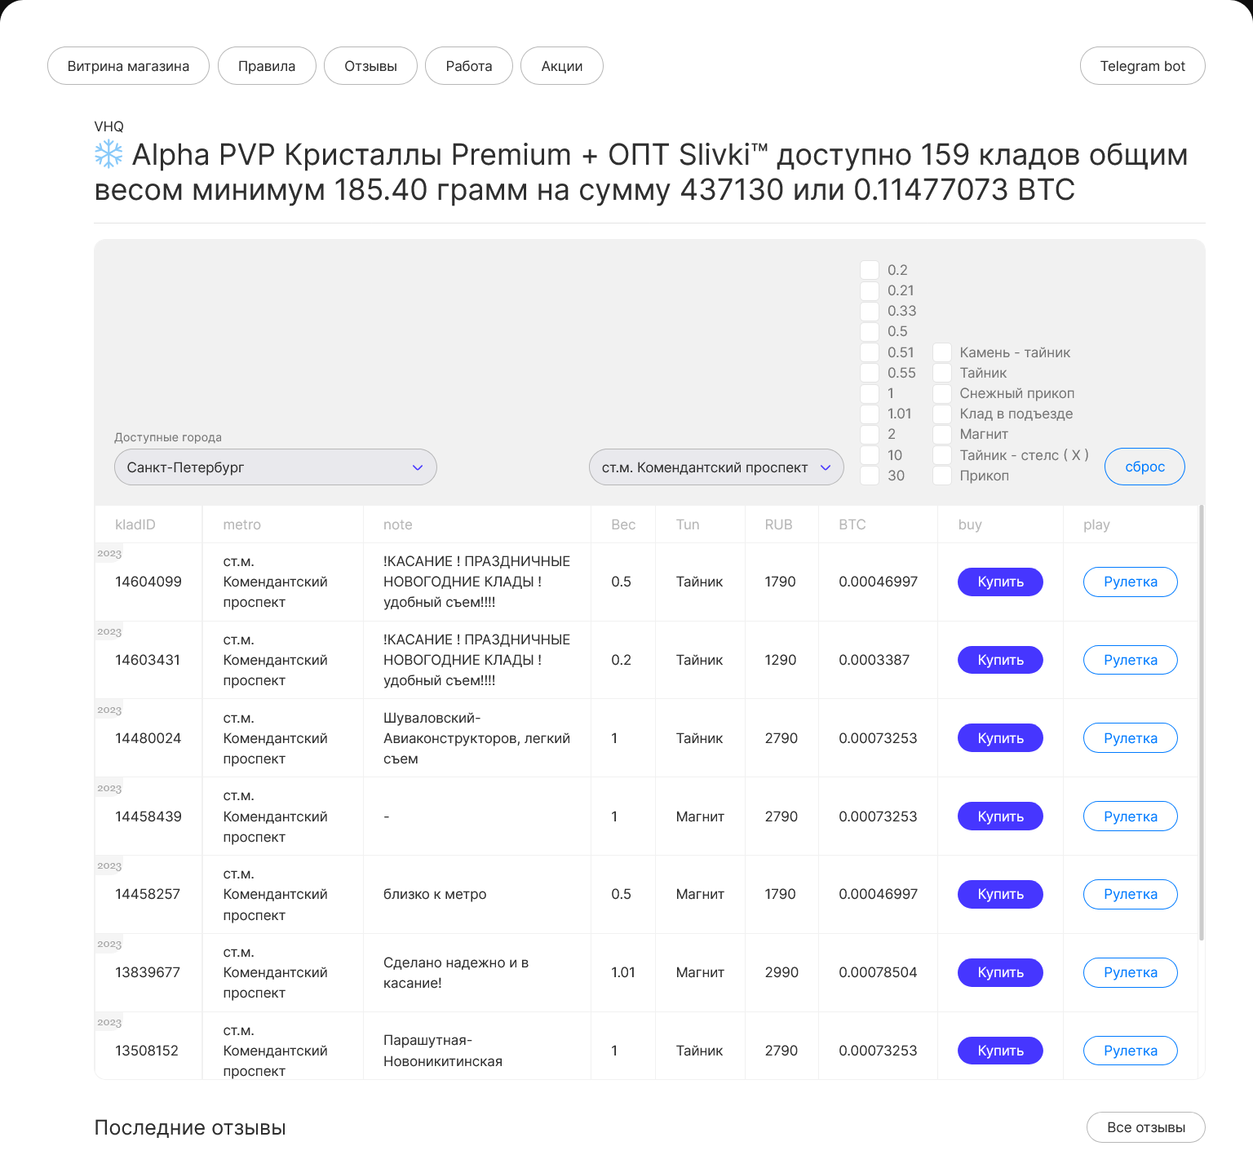Click Купить in row 14604099
Image resolution: width=1253 pixels, height=1155 pixels.
[1000, 582]
